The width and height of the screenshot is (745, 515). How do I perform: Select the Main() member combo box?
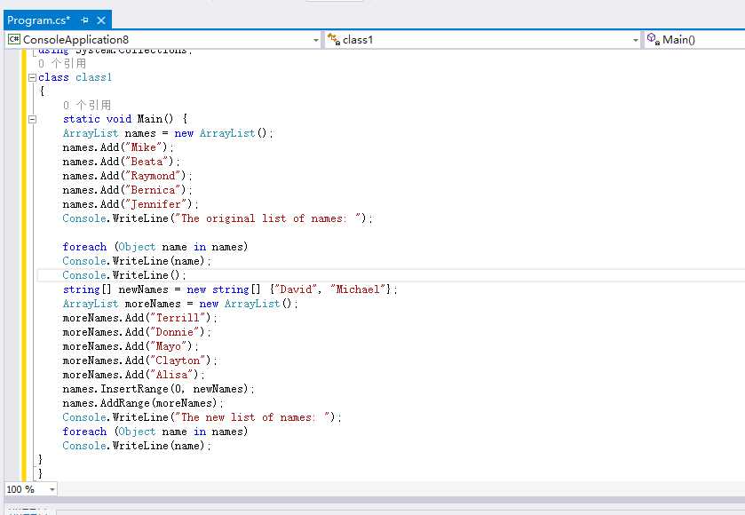pyautogui.click(x=695, y=39)
